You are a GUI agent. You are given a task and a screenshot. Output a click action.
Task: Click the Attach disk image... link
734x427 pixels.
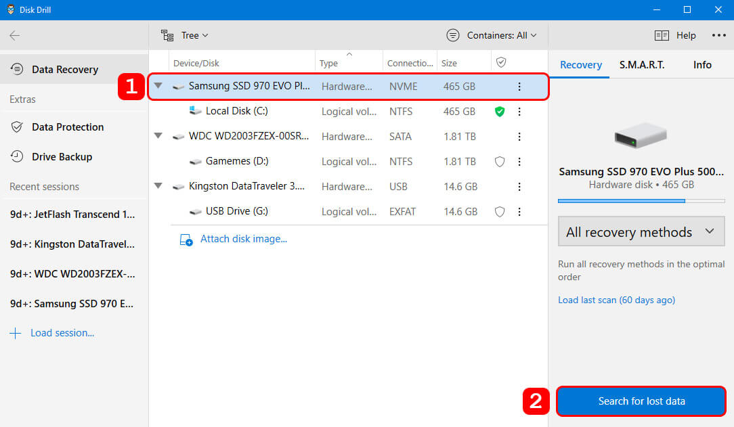(x=243, y=239)
